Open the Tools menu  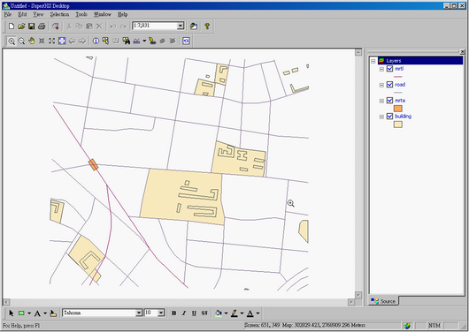tap(81, 14)
